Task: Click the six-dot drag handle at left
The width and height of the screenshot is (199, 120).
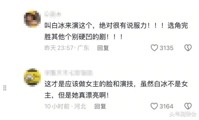Action: click(x=5, y=88)
